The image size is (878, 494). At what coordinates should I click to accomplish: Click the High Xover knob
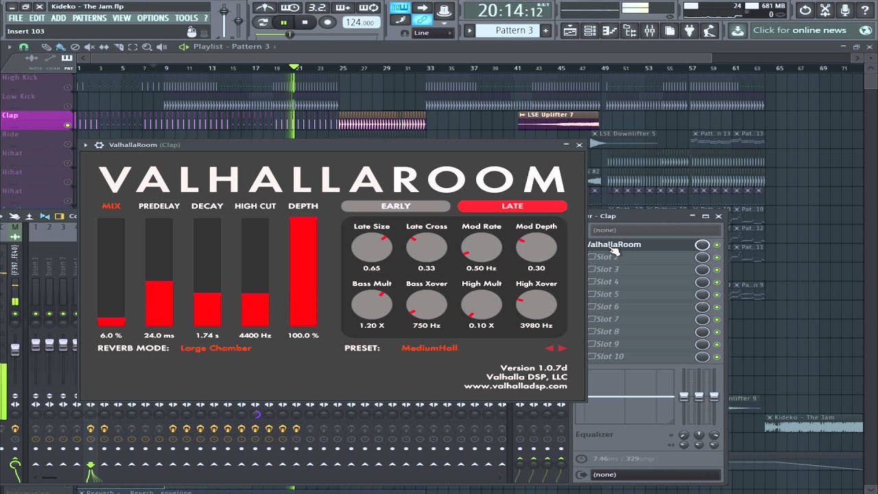point(536,305)
